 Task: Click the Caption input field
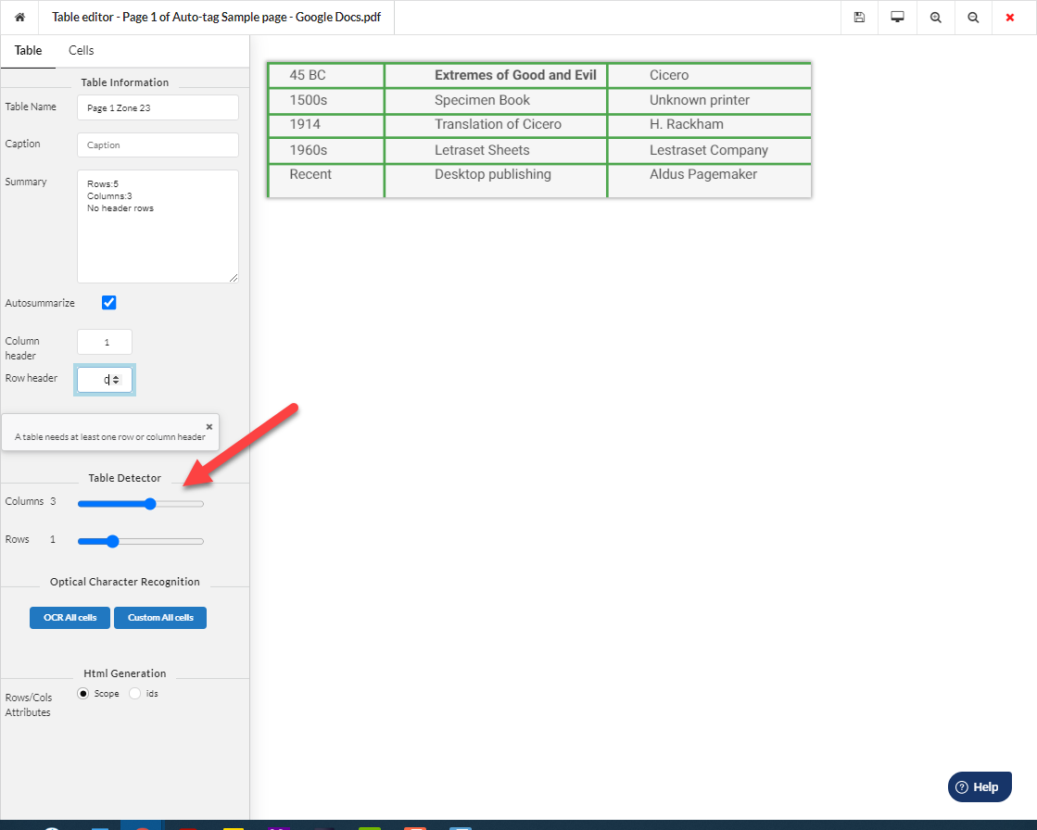tap(158, 145)
